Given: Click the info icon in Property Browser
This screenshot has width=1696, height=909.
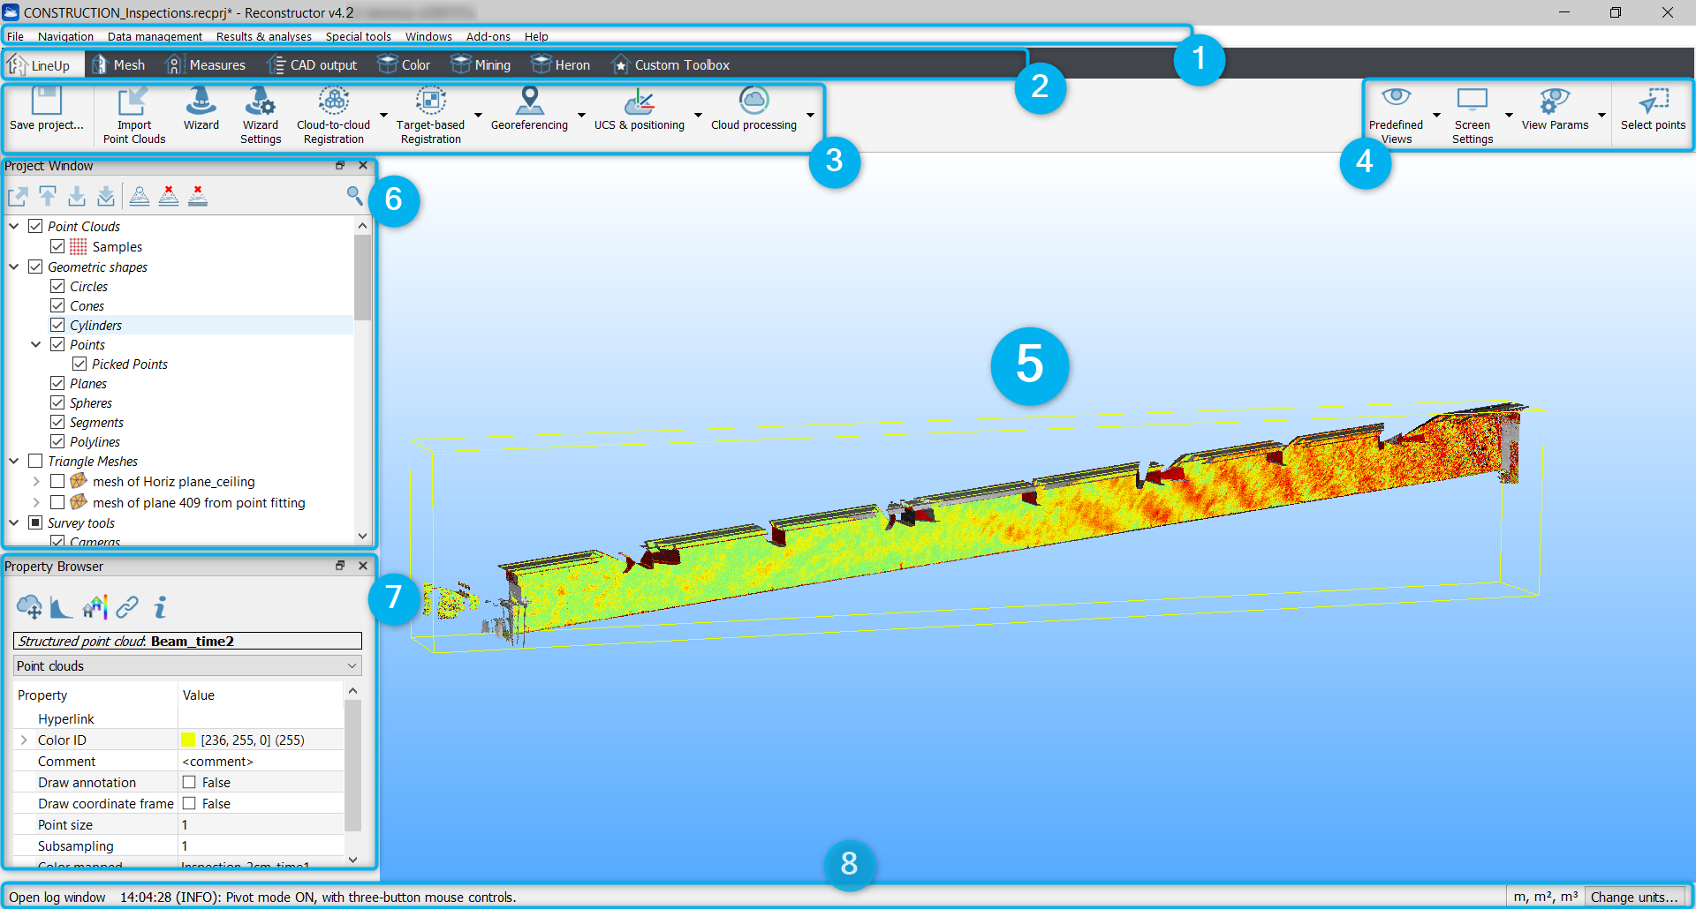Looking at the screenshot, I should [x=160, y=607].
